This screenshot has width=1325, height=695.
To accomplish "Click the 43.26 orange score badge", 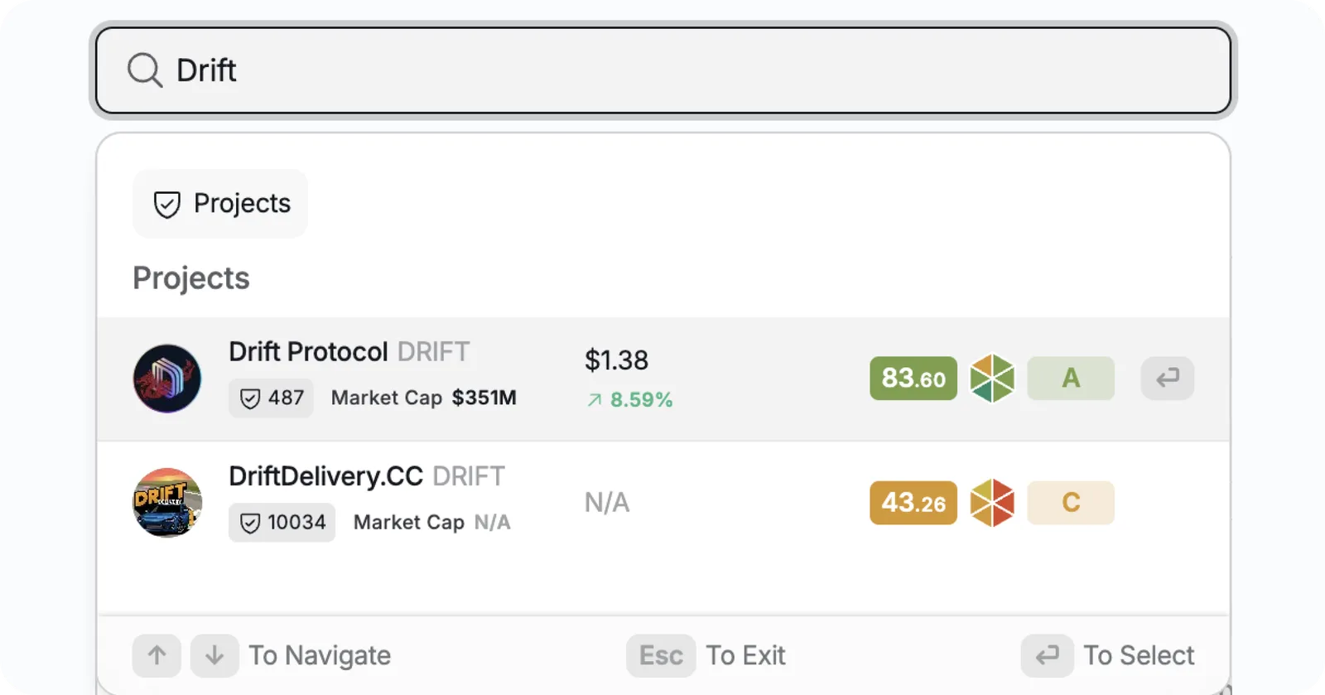I will 913,503.
